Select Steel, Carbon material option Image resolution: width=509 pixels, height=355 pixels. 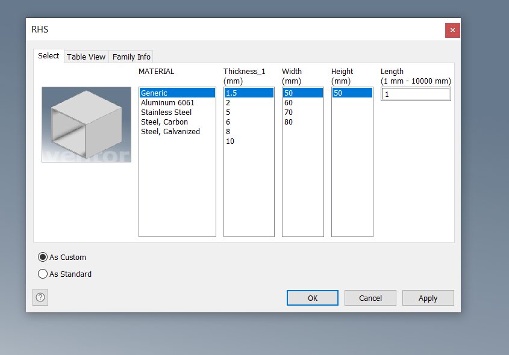(x=163, y=122)
